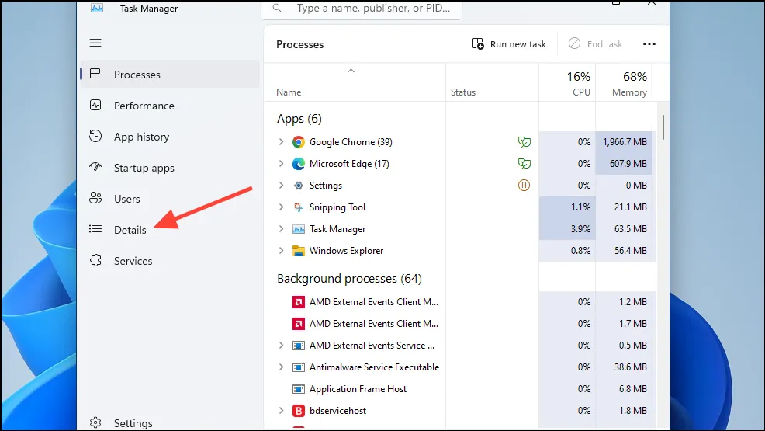
Task: Expand Antimalware Service Executable entry
Action: coord(282,367)
